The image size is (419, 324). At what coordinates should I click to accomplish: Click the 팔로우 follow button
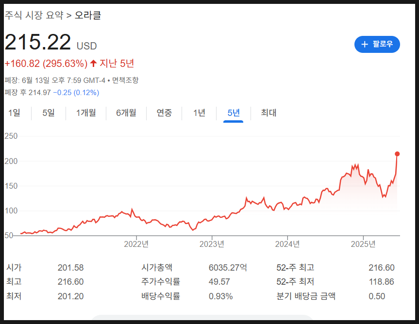[x=377, y=44]
